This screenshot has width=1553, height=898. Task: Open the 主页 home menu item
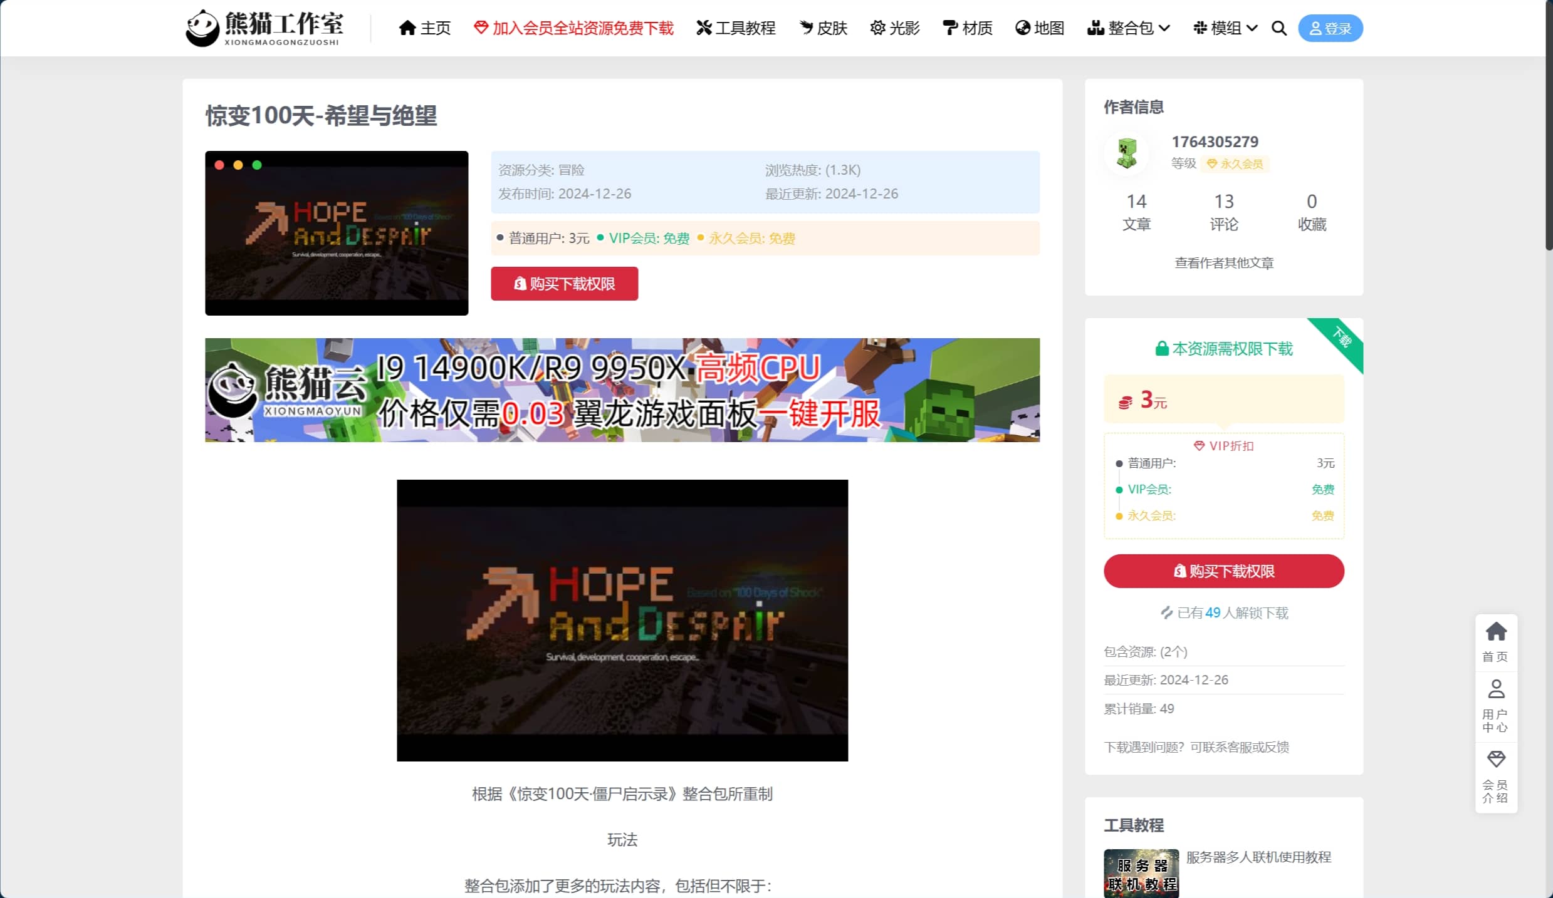coord(425,28)
